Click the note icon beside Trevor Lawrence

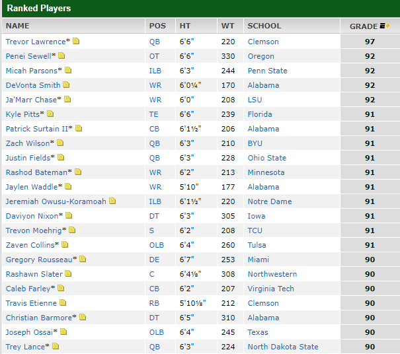coord(76,42)
